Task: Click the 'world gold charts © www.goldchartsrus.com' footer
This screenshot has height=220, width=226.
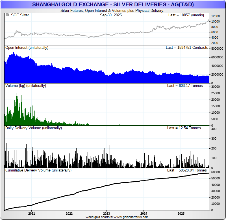Action: pos(117,217)
